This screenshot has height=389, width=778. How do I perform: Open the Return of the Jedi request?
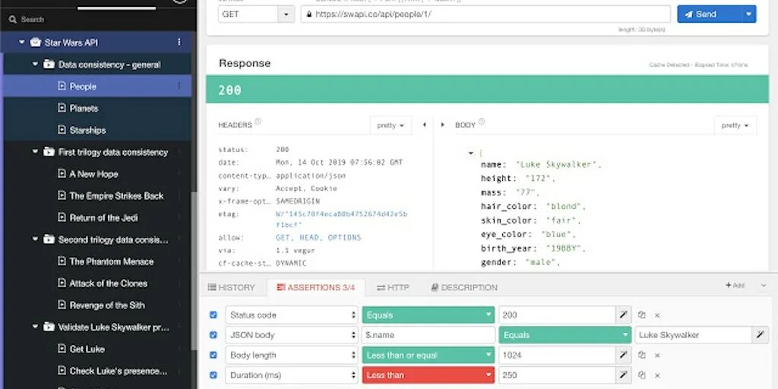103,217
